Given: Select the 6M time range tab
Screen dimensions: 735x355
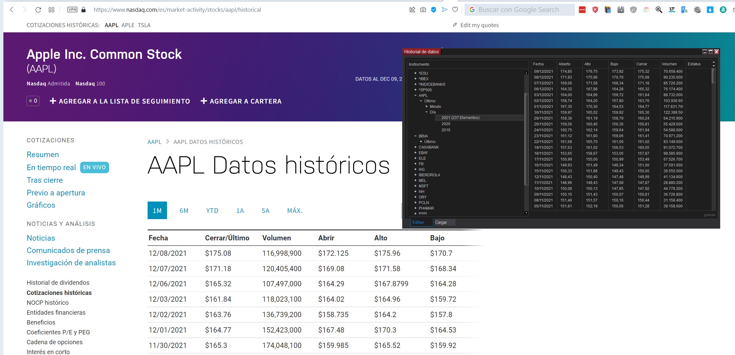Looking at the screenshot, I should [x=184, y=211].
